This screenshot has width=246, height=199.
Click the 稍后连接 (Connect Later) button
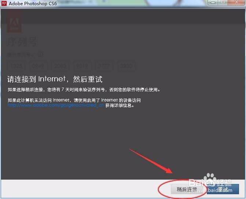click(x=186, y=189)
